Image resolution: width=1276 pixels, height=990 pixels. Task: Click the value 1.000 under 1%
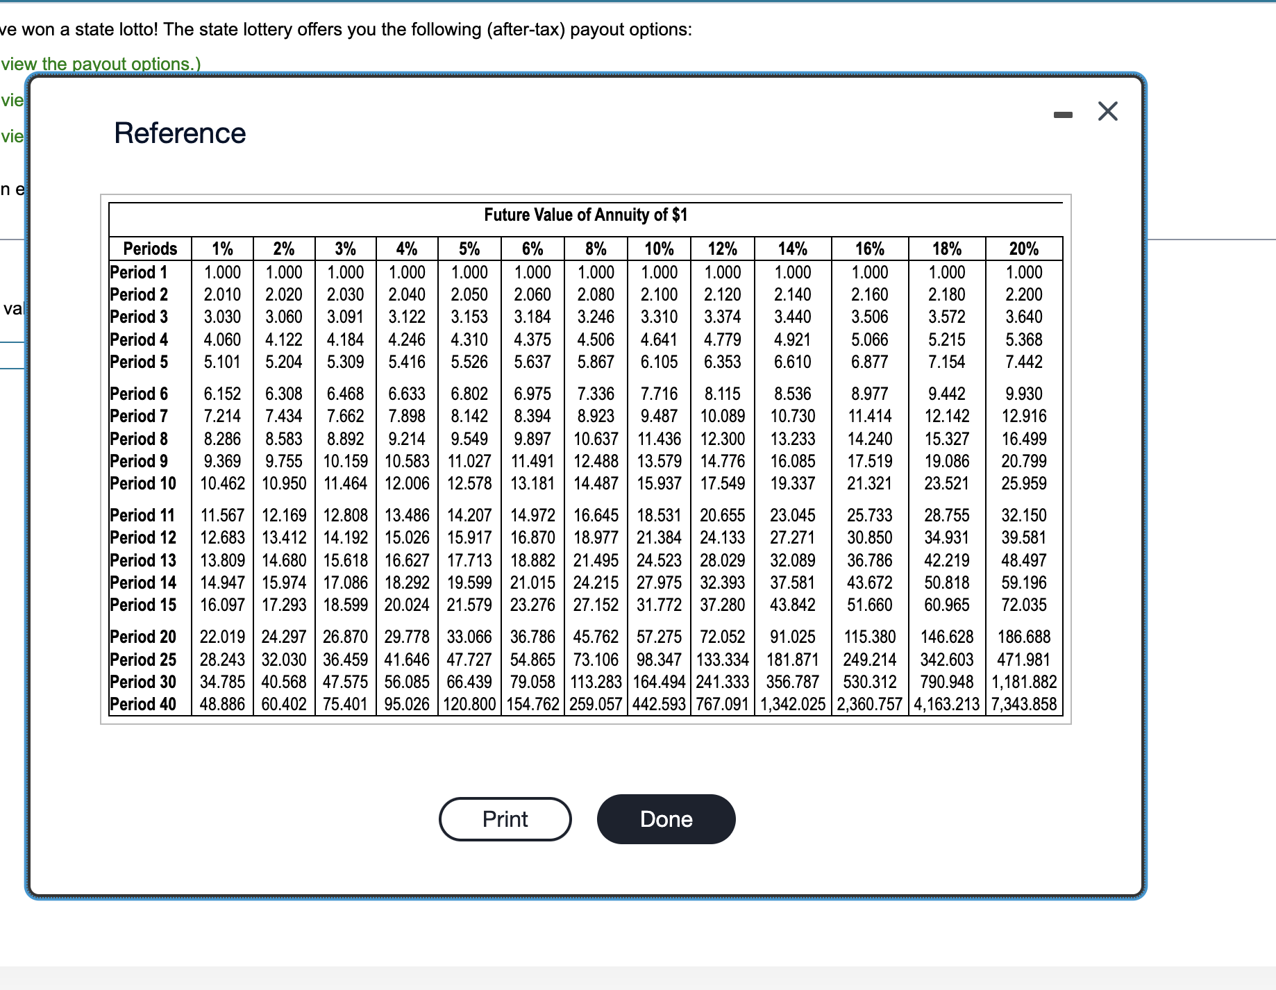point(221,272)
